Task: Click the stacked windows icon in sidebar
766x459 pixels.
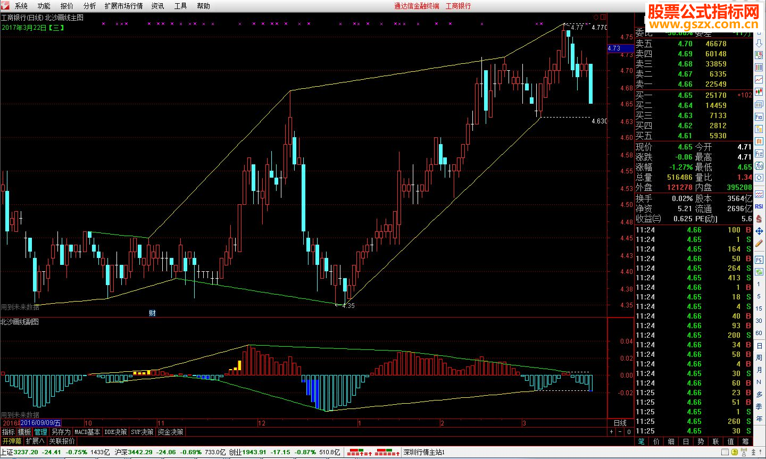Action: [759, 104]
